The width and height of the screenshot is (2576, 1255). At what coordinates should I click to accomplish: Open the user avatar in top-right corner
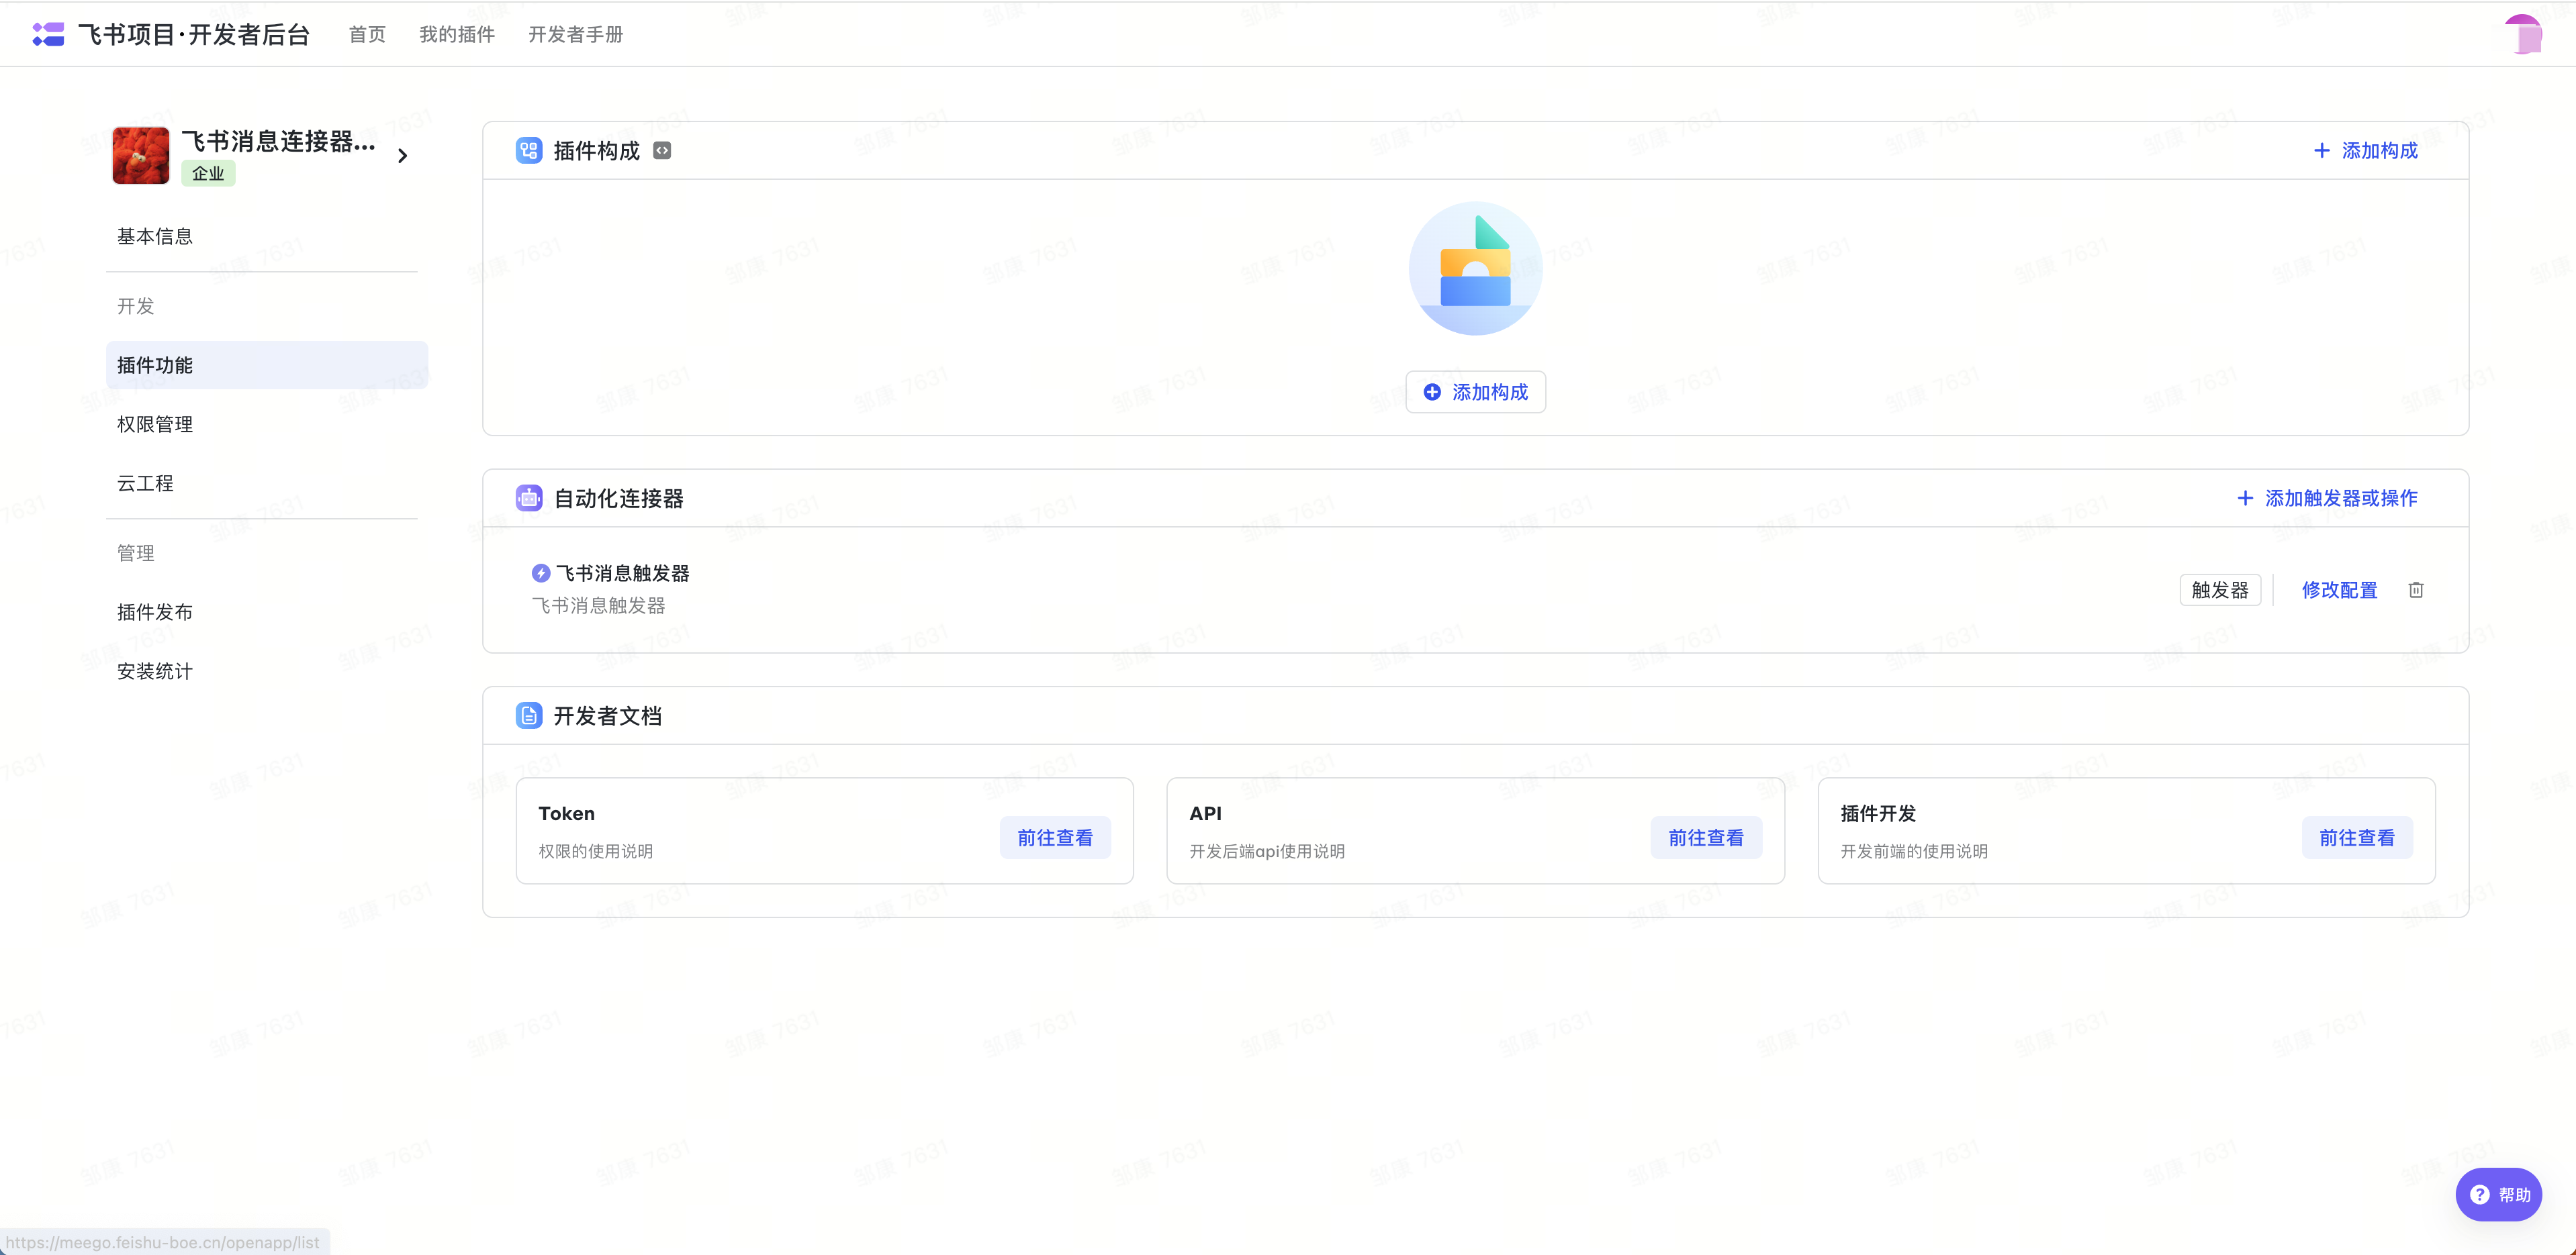click(2524, 34)
